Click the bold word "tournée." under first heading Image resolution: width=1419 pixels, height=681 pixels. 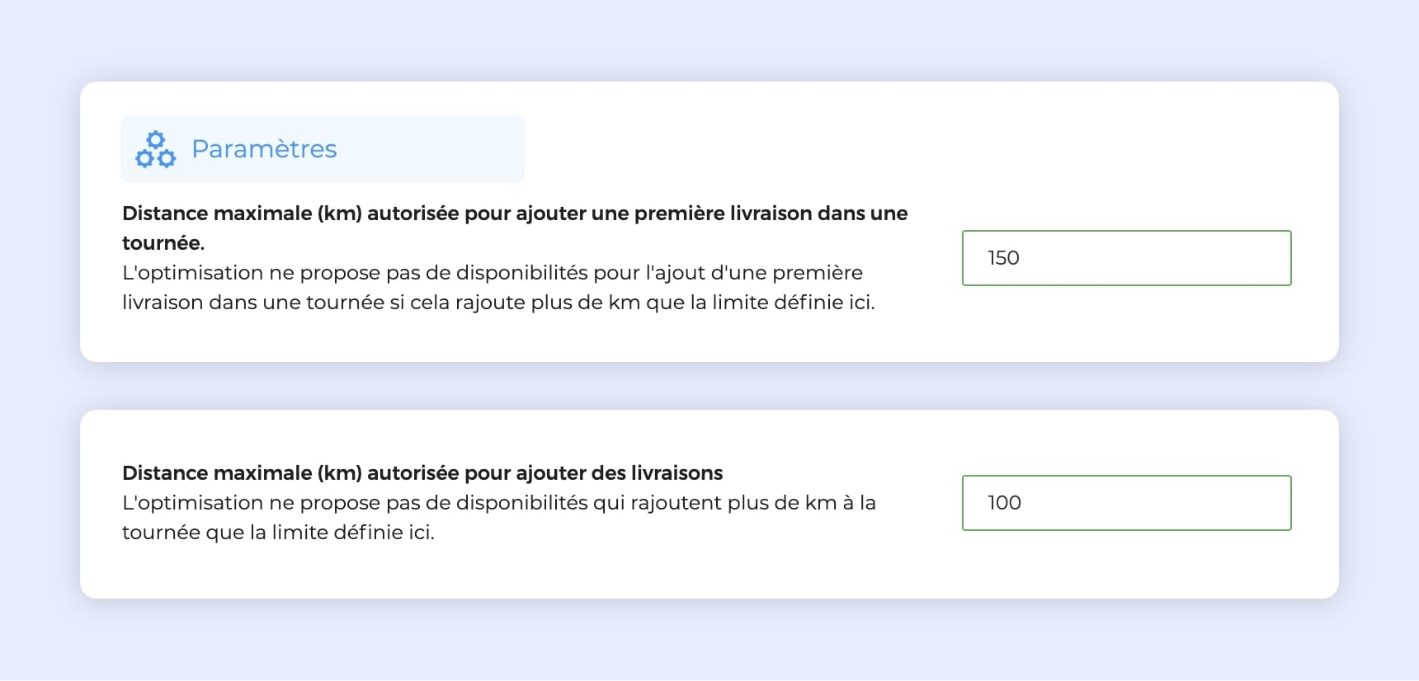163,243
